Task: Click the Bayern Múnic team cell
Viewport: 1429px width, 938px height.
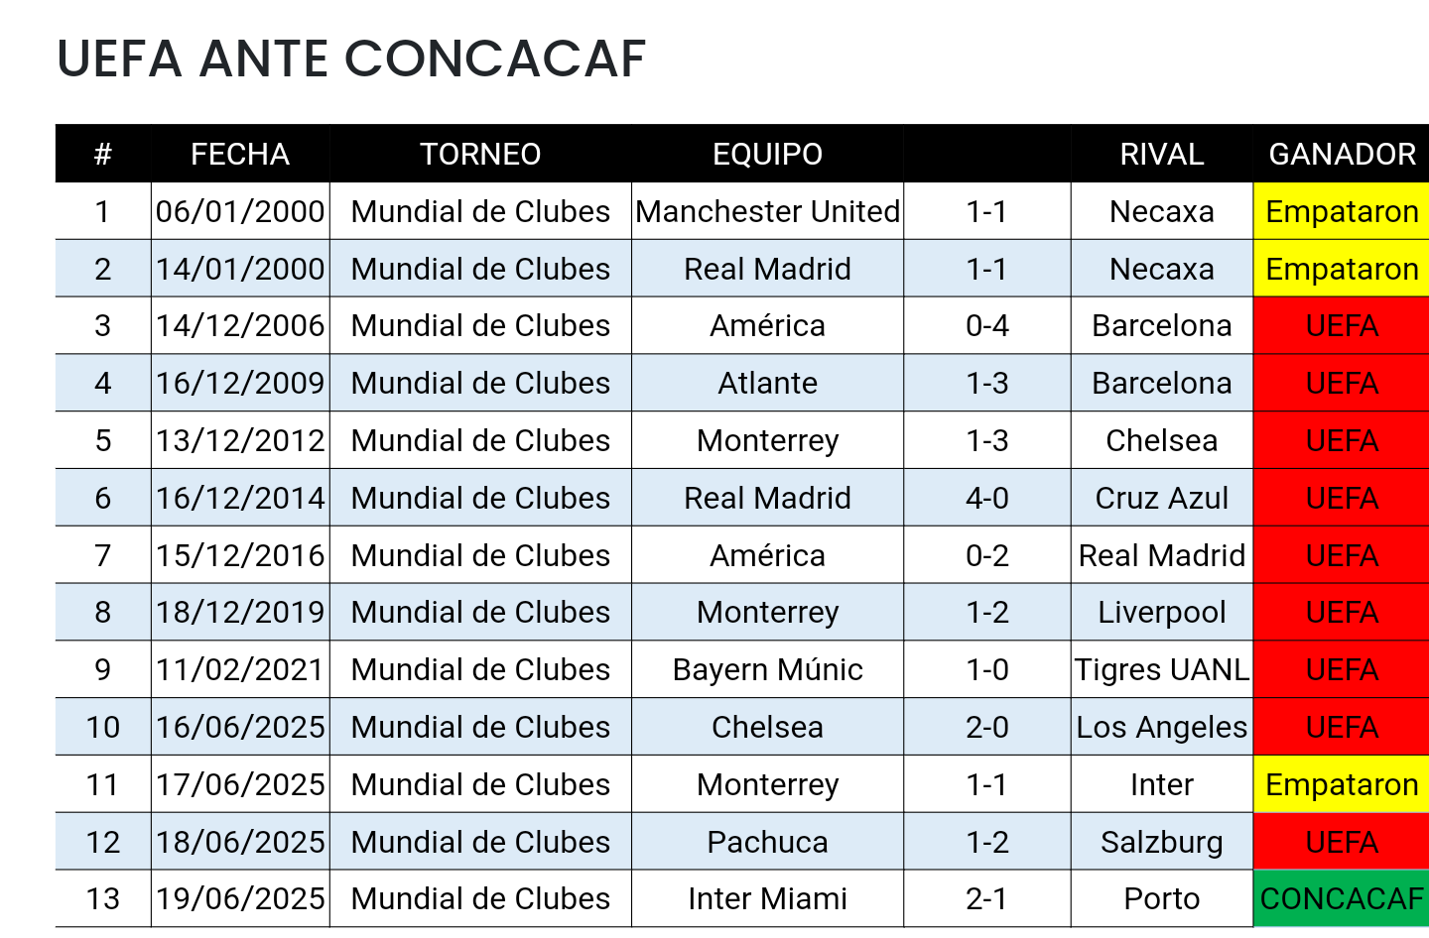Action: 767,669
